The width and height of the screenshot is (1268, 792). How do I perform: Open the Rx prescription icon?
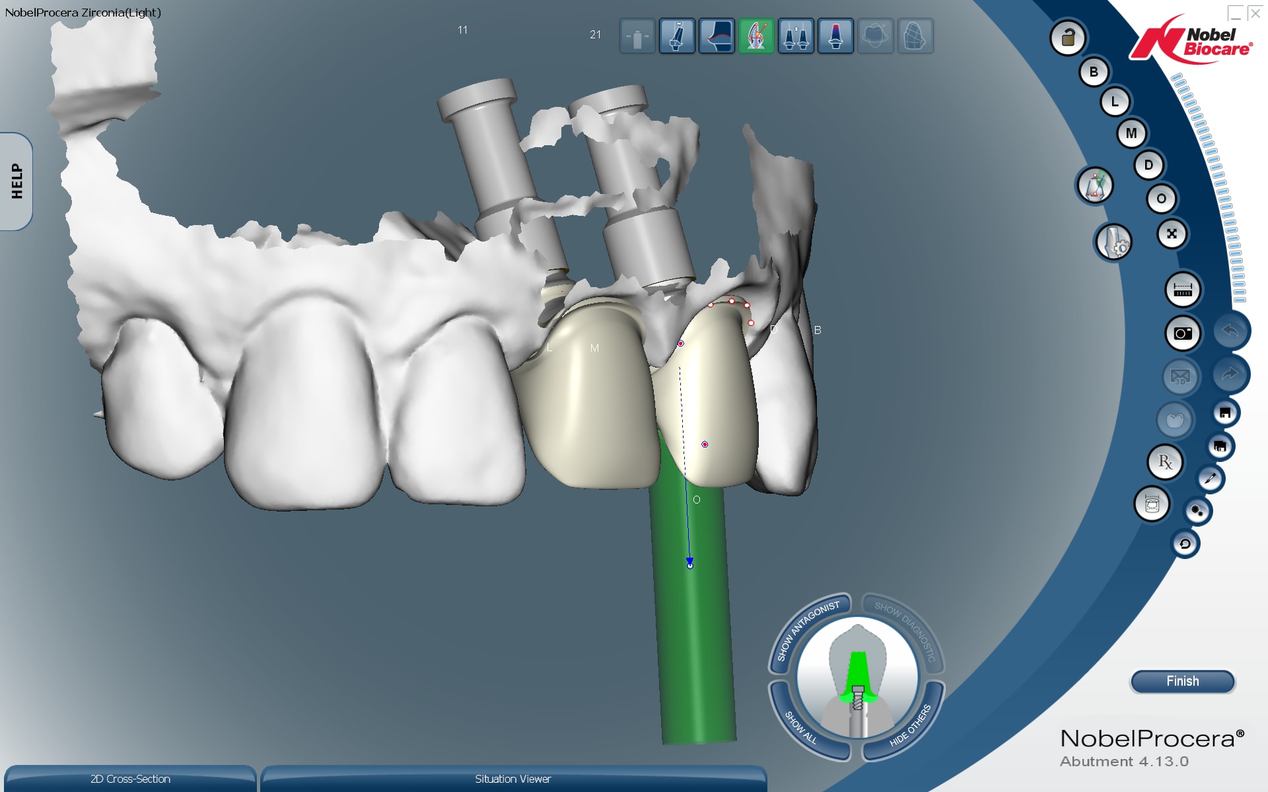point(1165,462)
